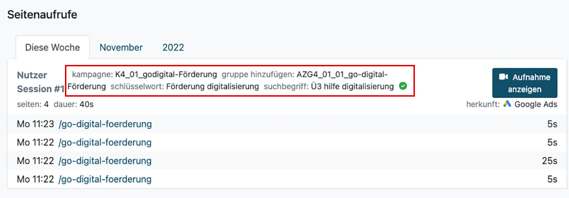Click the schlüsselwort value Förderung digitalisierung
Screen dimensions: 569x198
tap(213, 86)
